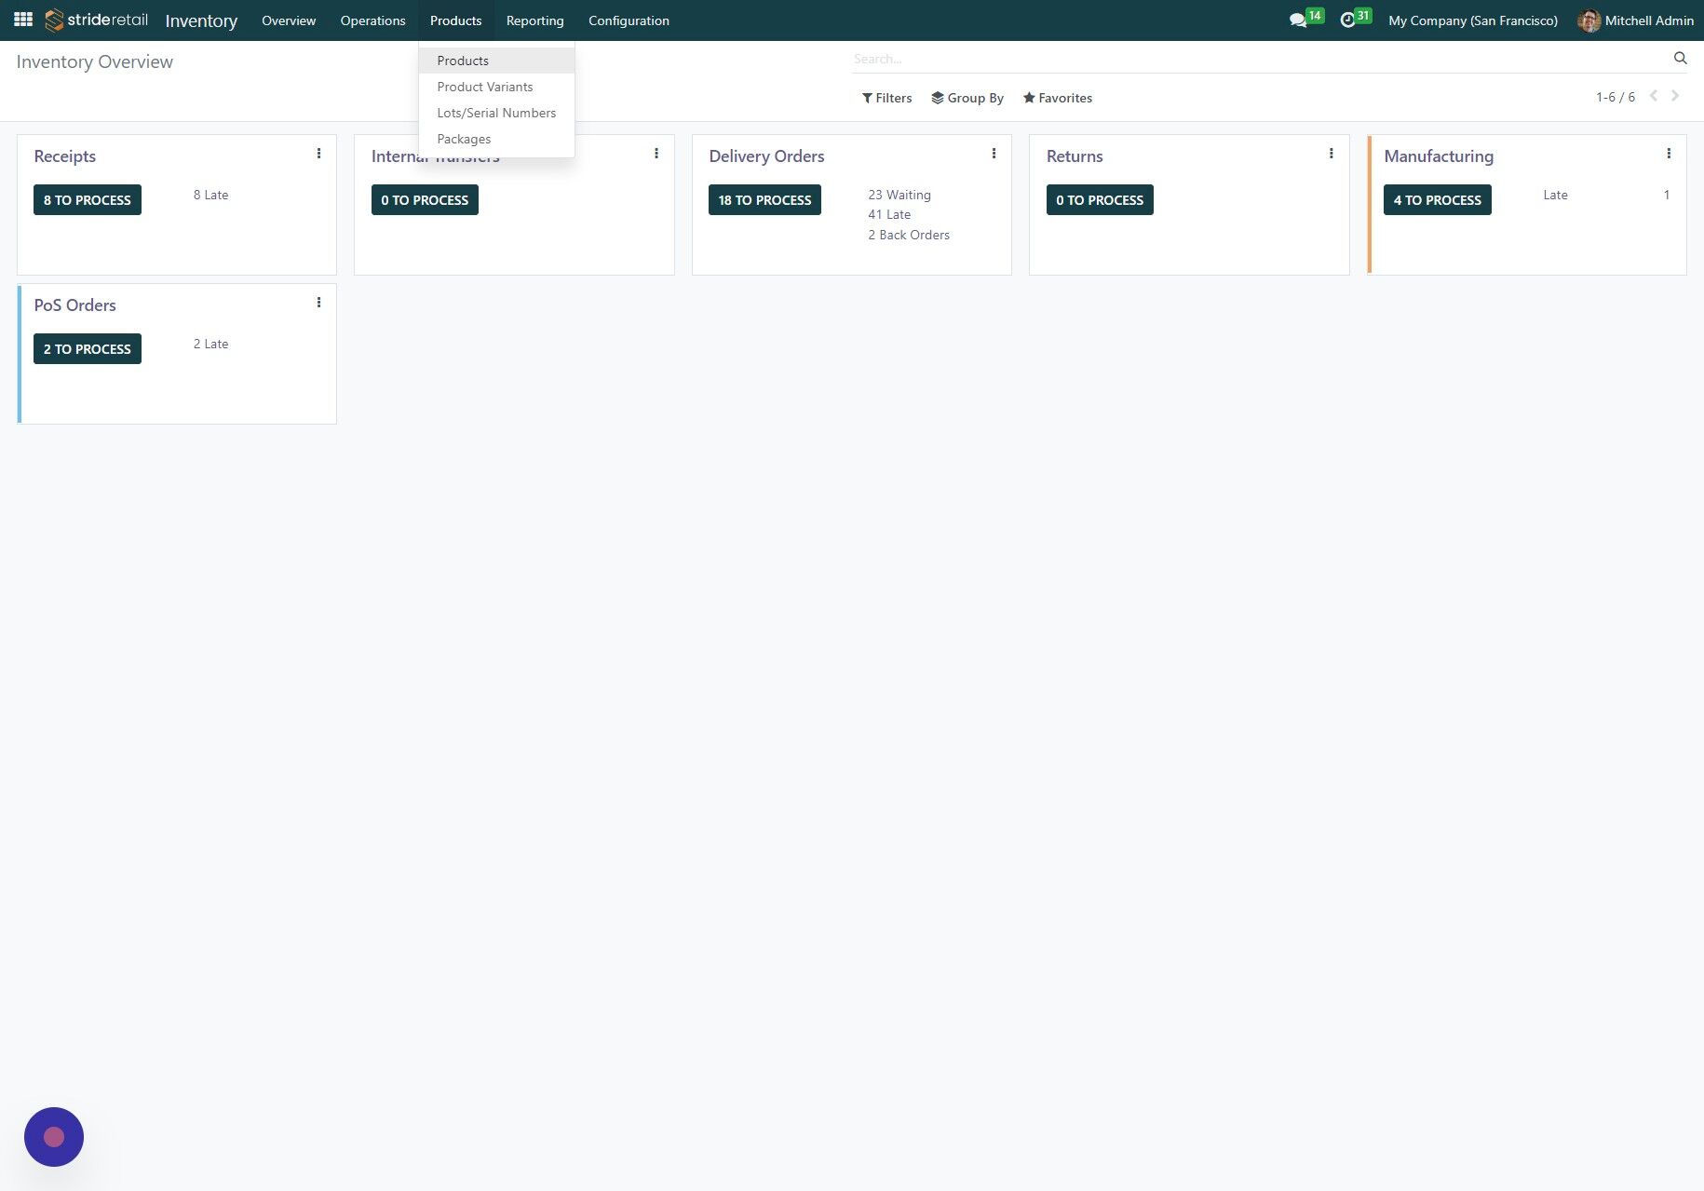Open the Filters dropdown
This screenshot has width=1704, height=1191.
click(x=886, y=98)
